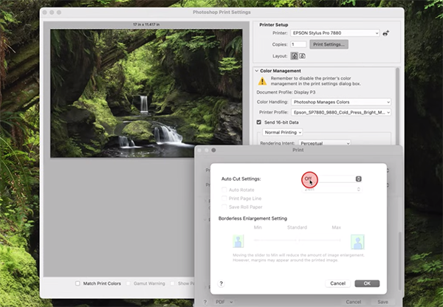Open Rendering Intent Perceptual dropdown

(325, 143)
